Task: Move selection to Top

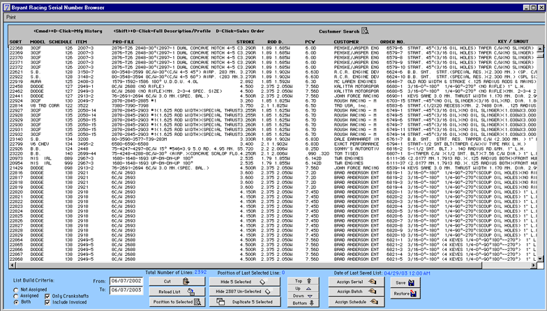Action: (301, 281)
